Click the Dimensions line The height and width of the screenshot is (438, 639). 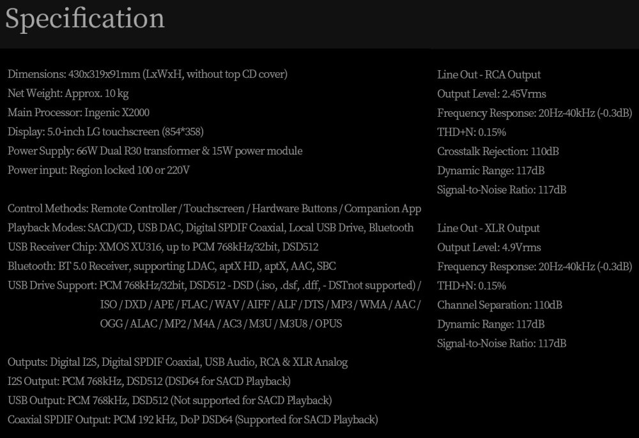coord(148,75)
